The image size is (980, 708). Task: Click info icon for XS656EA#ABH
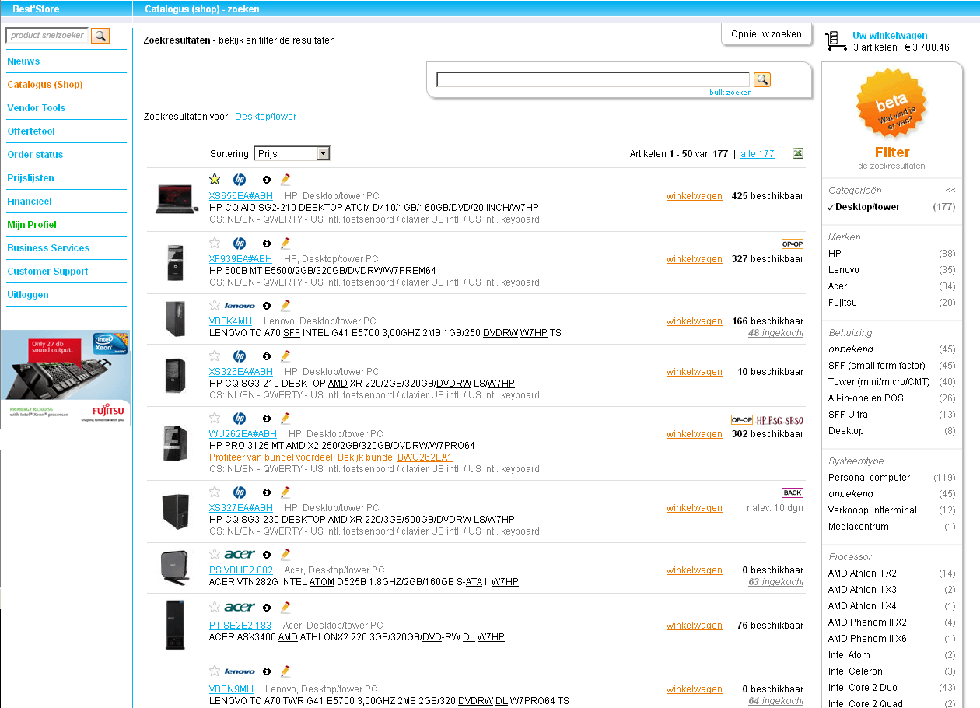[x=267, y=180]
